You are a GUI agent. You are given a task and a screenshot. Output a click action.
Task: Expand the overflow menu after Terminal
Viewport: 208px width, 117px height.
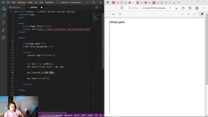[57, 2]
